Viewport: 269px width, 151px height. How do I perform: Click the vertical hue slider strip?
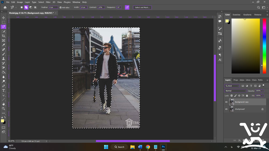[264, 46]
